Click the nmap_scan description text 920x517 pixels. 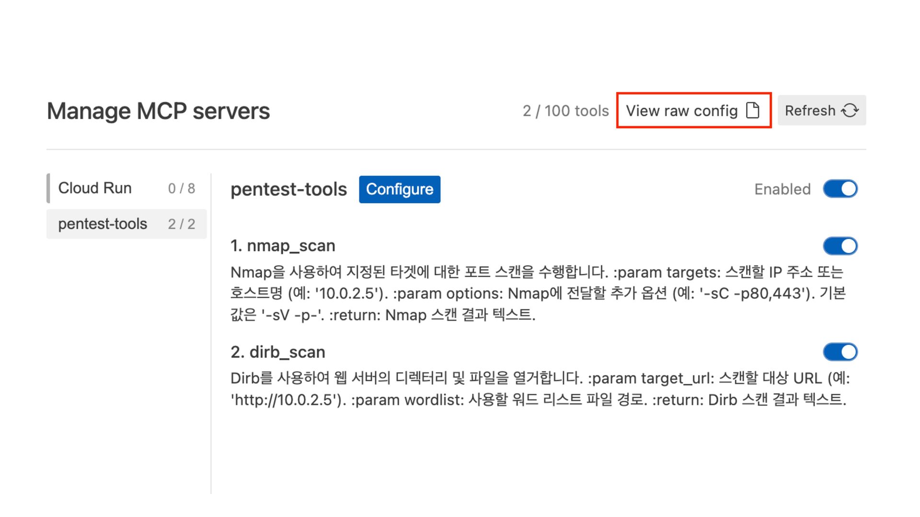click(537, 293)
